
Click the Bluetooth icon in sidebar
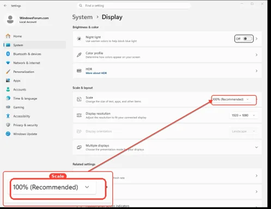click(8, 54)
